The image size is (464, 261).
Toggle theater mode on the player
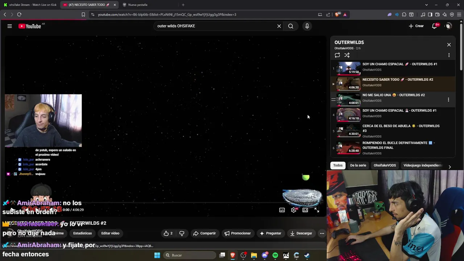click(305, 210)
